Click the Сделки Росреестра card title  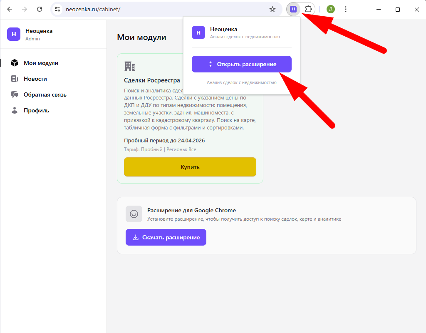152,80
